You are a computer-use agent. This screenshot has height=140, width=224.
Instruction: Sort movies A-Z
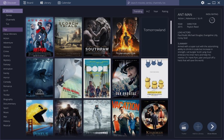[148, 11]
